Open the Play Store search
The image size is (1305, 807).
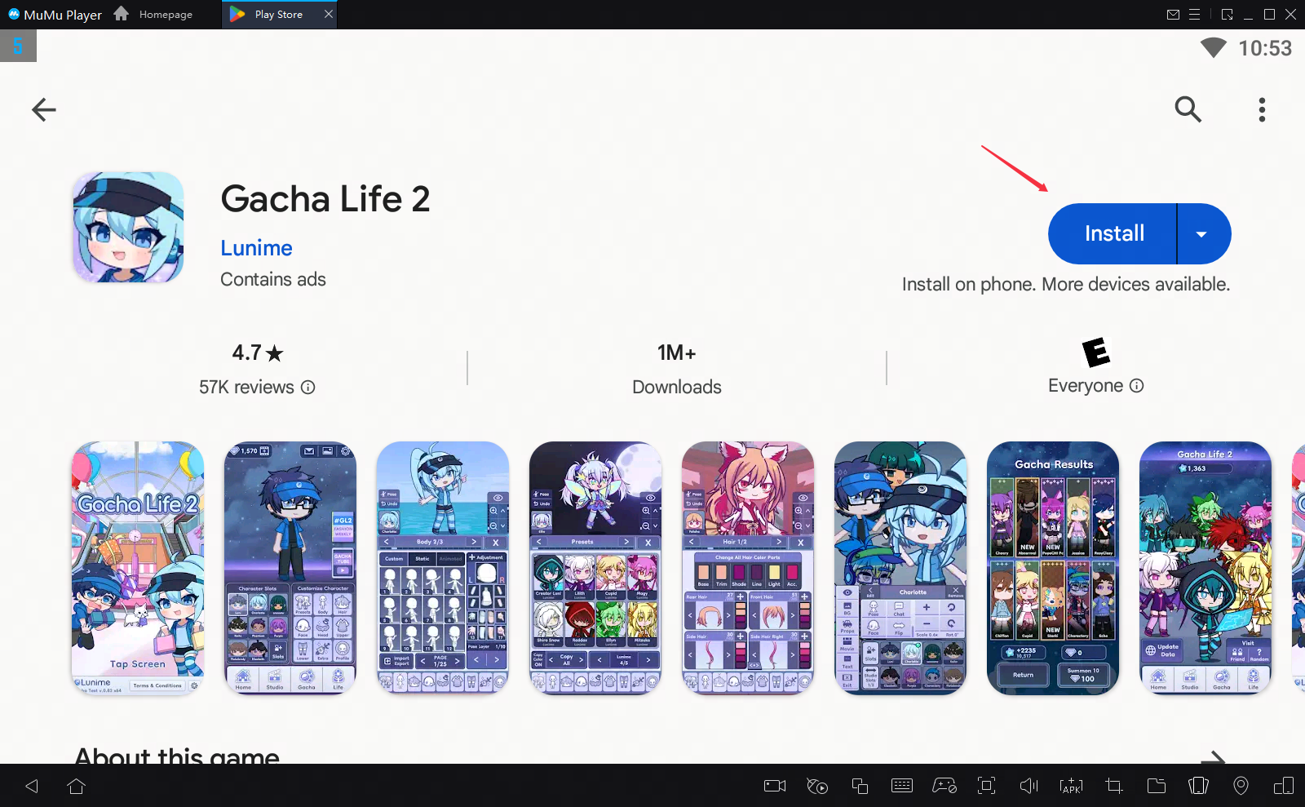1188,109
